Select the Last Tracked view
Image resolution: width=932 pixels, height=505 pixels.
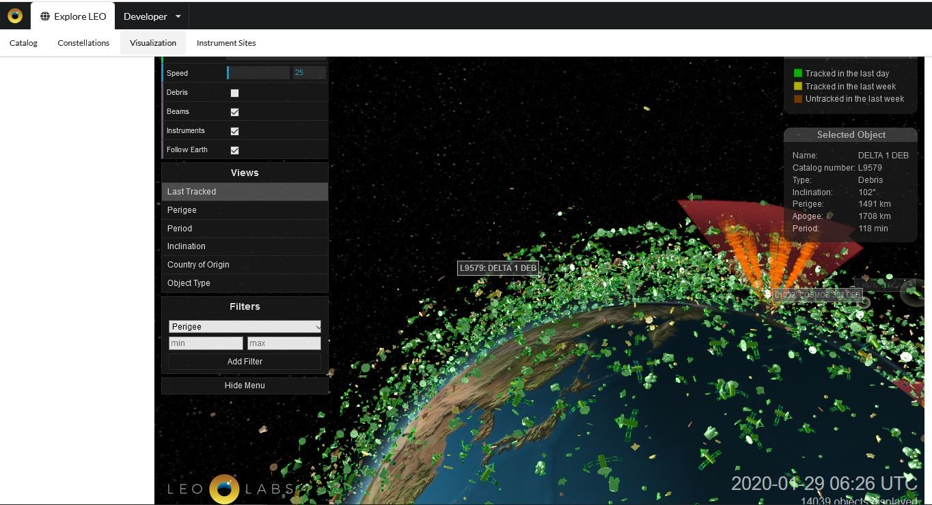tap(245, 192)
